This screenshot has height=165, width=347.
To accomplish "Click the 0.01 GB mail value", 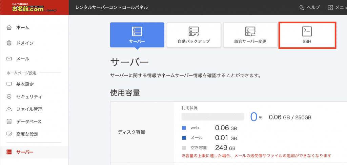I will [x=226, y=138].
